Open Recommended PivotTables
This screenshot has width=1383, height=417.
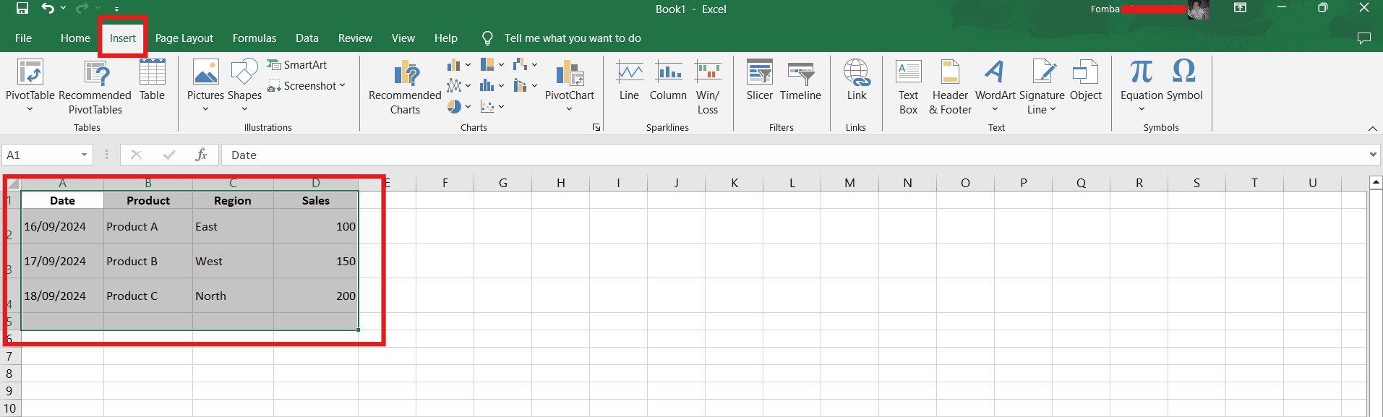click(95, 86)
